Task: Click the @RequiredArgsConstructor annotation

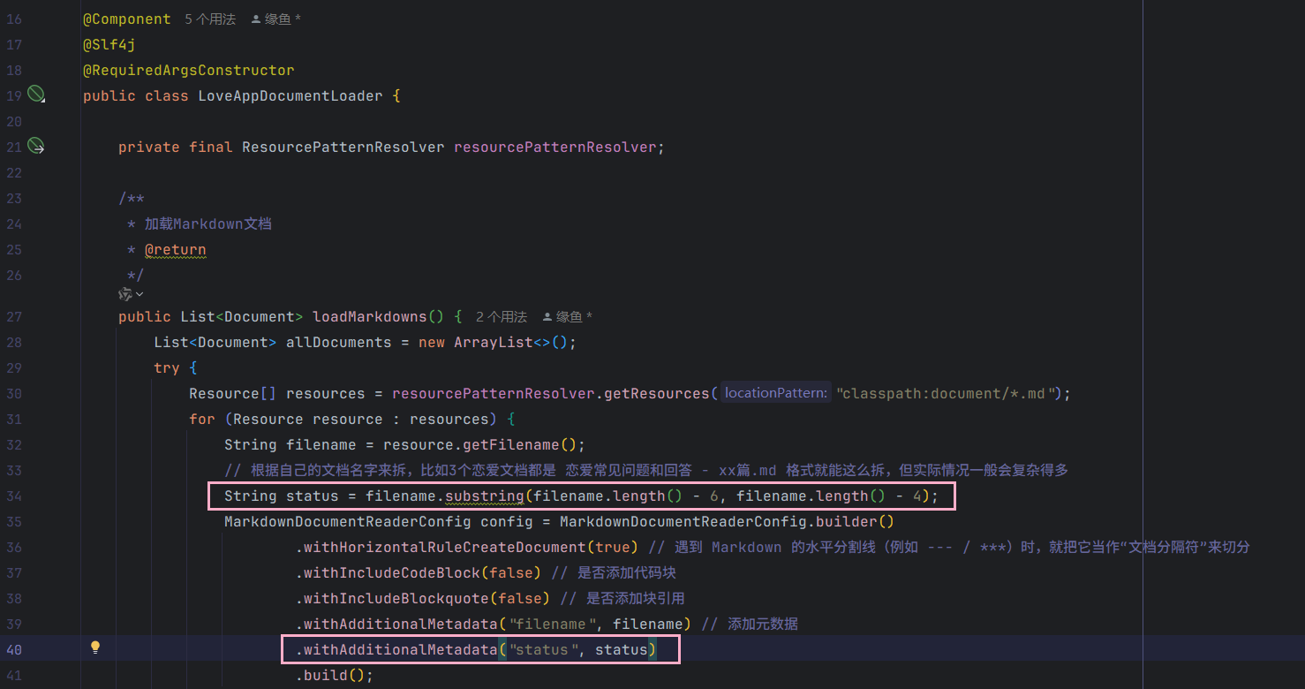Action: coord(188,70)
